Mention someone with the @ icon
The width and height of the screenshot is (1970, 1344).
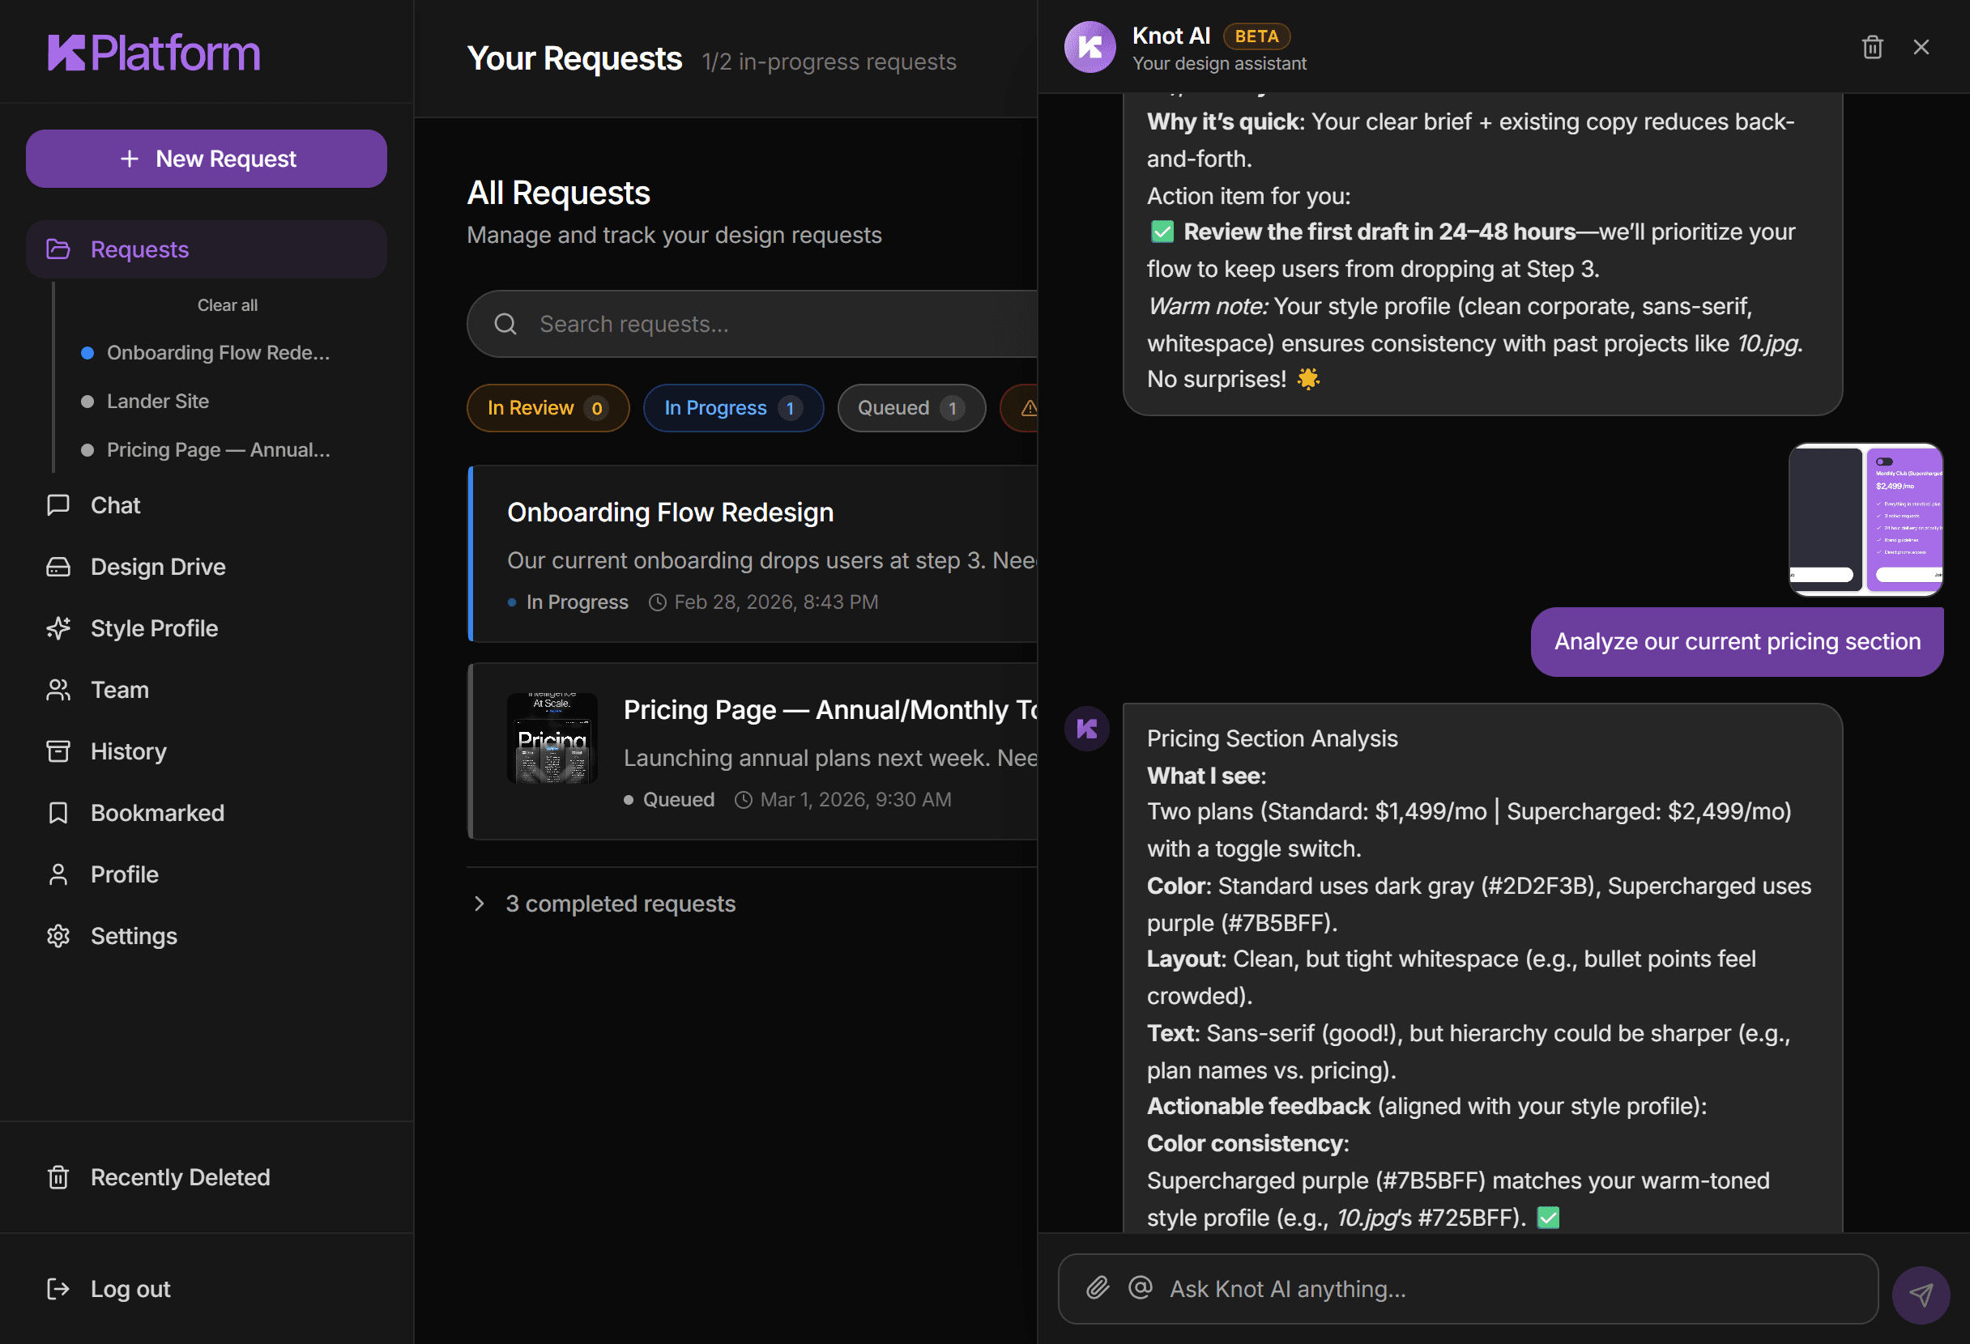point(1141,1287)
